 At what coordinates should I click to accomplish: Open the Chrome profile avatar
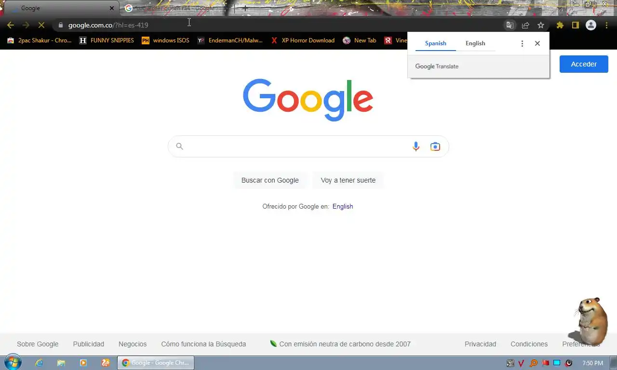(x=591, y=25)
